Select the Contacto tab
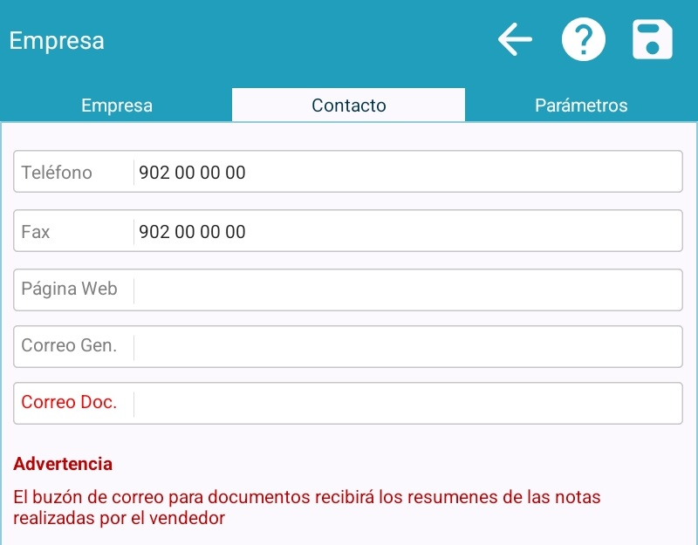698x545 pixels. (349, 106)
